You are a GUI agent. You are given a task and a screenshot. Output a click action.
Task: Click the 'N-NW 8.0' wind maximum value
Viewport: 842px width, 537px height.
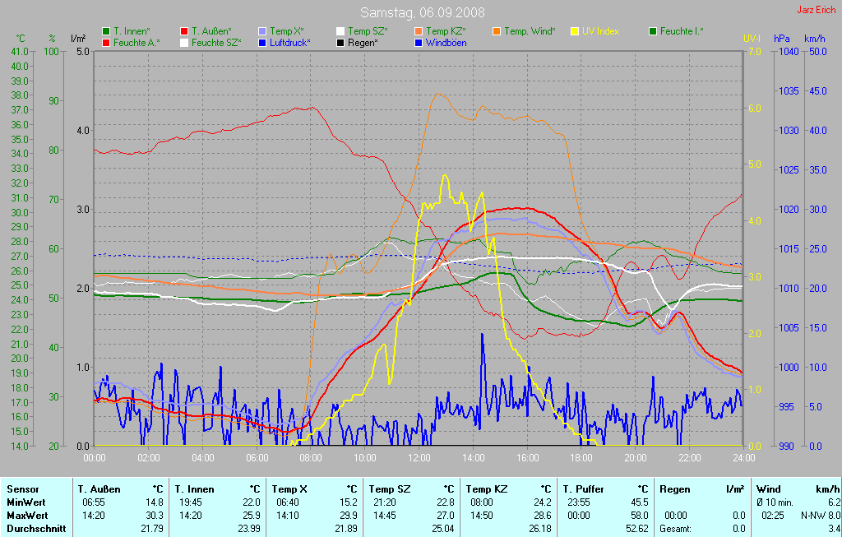point(820,516)
